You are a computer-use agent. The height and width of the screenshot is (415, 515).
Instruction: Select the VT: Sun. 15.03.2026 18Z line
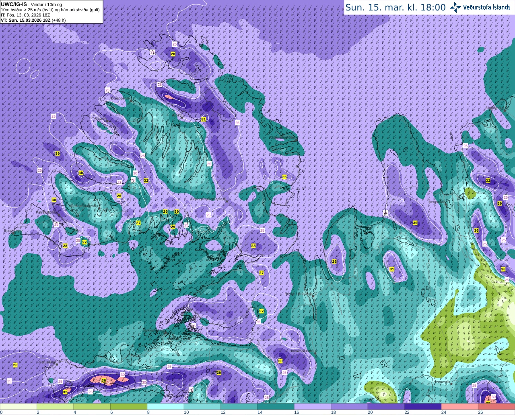click(33, 20)
